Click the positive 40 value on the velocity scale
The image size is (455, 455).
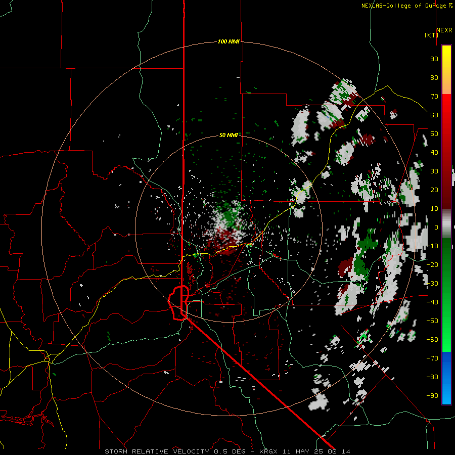tap(434, 153)
